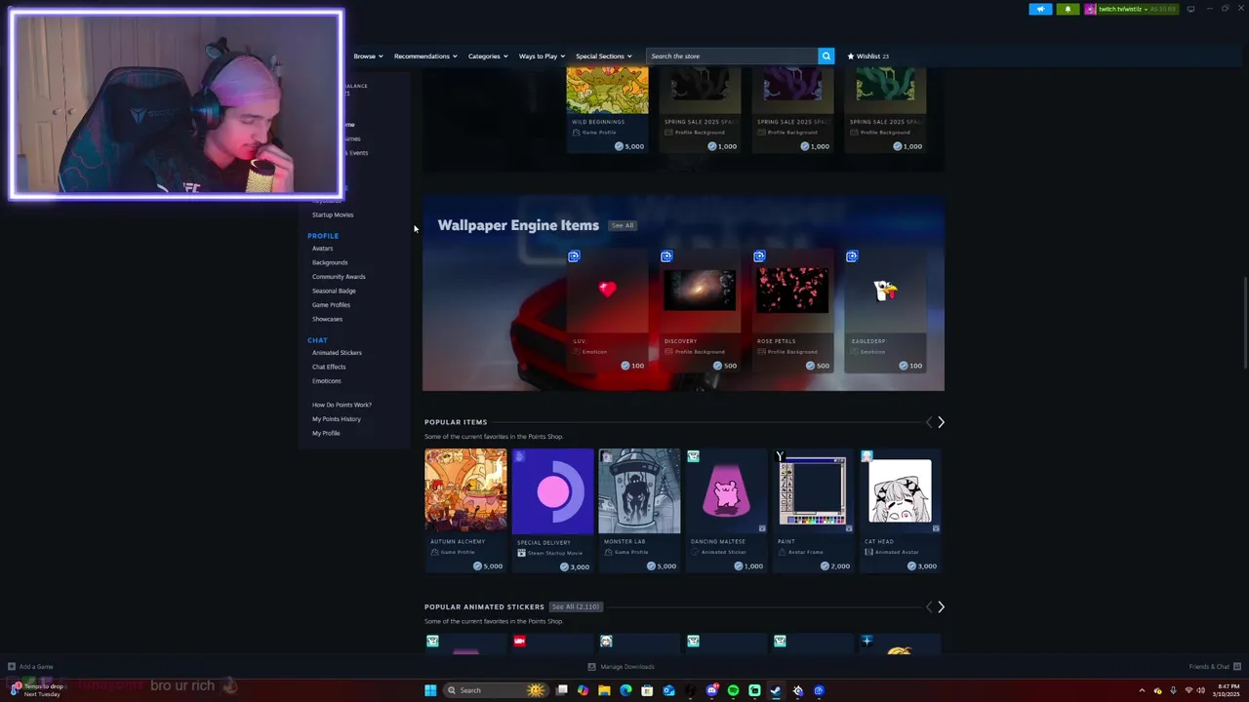
Task: Click Wallpaper Engine badge on Eaglederp item
Action: pos(852,256)
